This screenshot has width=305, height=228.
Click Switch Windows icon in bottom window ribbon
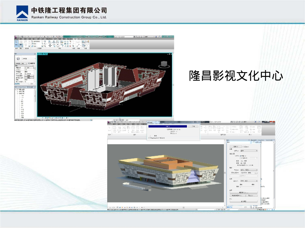pos(241,128)
